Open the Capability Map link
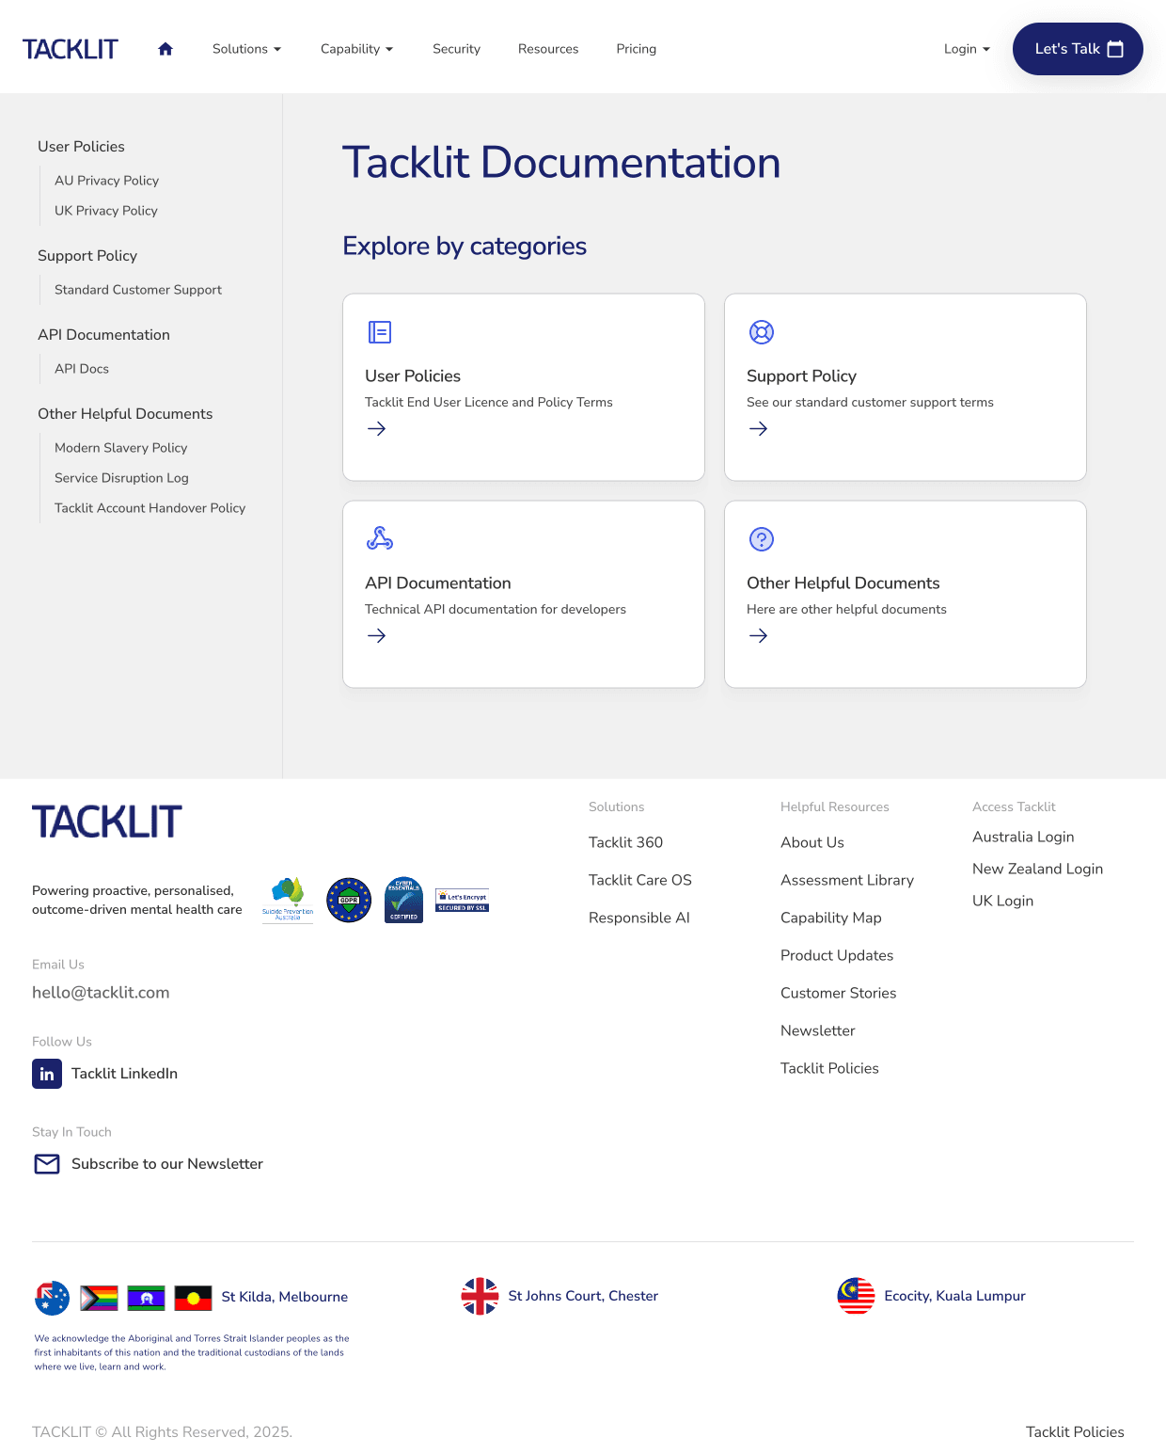The image size is (1166, 1453). [831, 918]
